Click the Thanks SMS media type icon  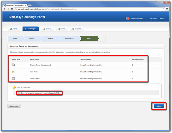click(x=13, y=79)
